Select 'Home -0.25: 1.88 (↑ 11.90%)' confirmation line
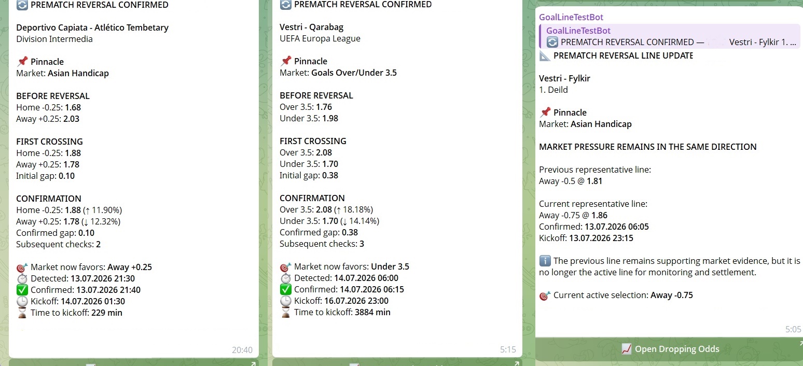Viewport: 803px width, 366px height. point(69,210)
